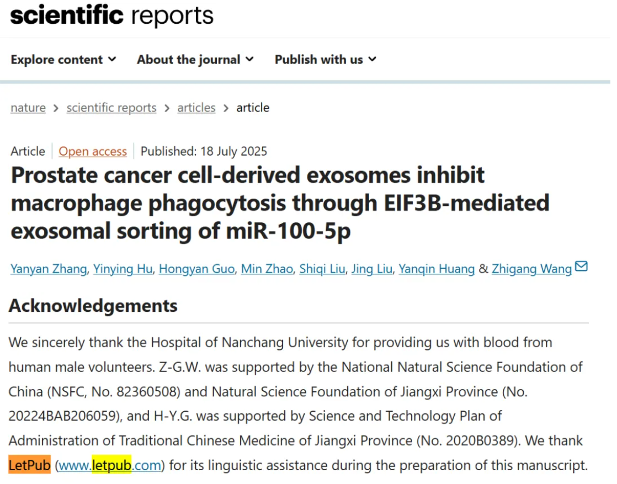
Task: Open the Explore content chevron arrow
Action: click(113, 60)
